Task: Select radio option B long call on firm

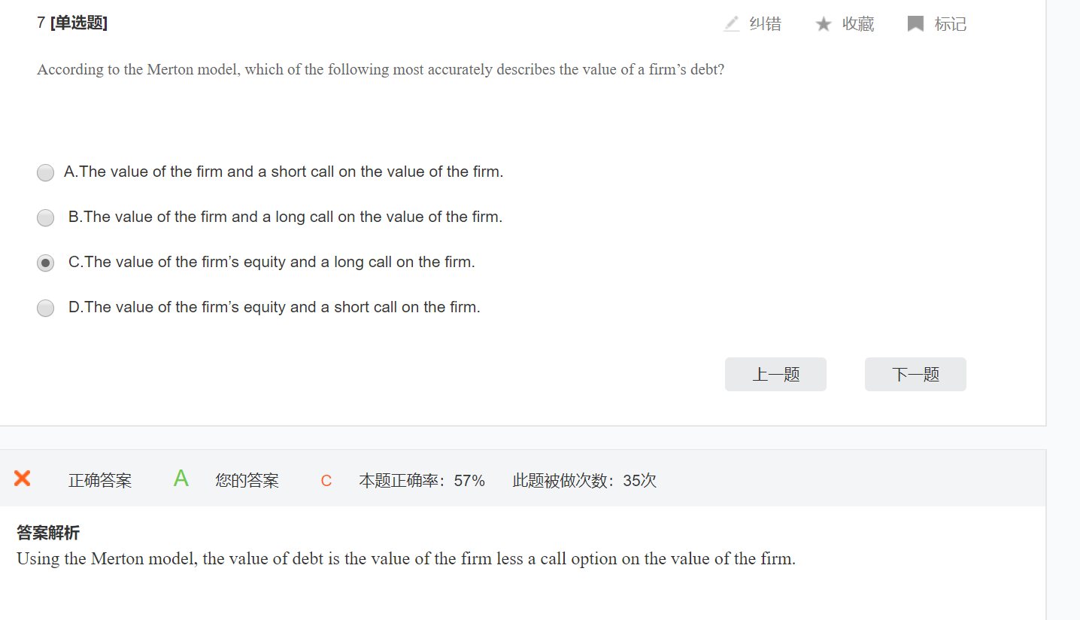Action: click(x=46, y=218)
